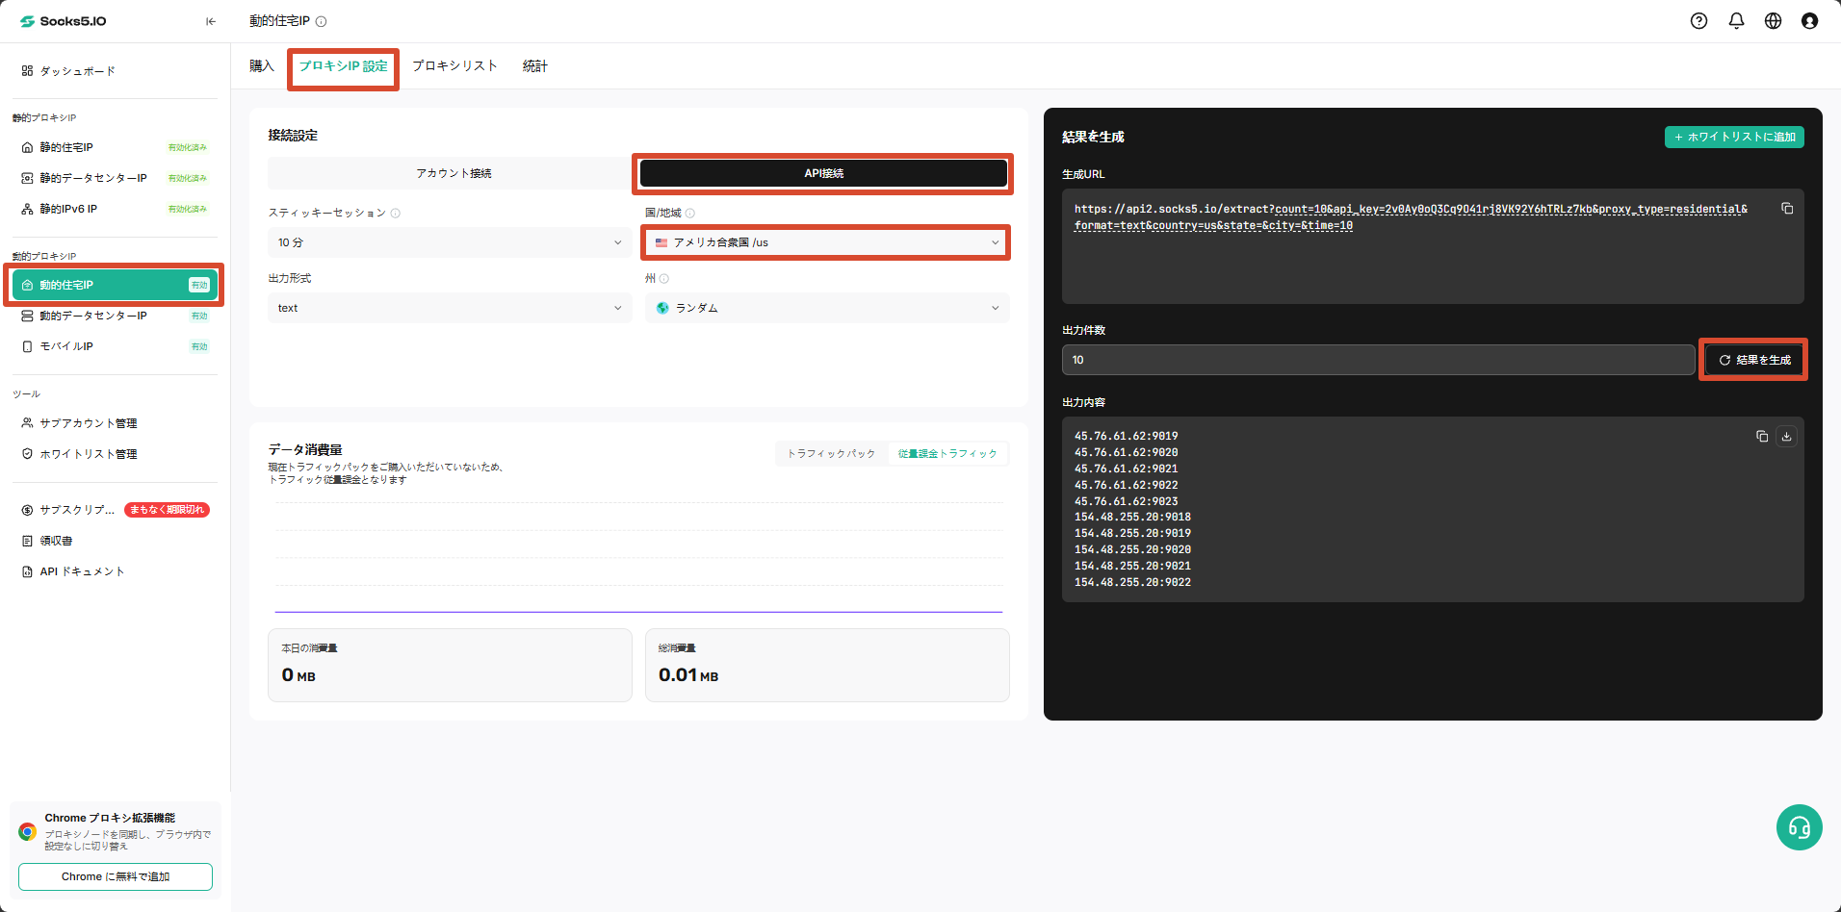Expand the 国/地域 country dropdown
The height and width of the screenshot is (912, 1841).
pyautogui.click(x=826, y=242)
